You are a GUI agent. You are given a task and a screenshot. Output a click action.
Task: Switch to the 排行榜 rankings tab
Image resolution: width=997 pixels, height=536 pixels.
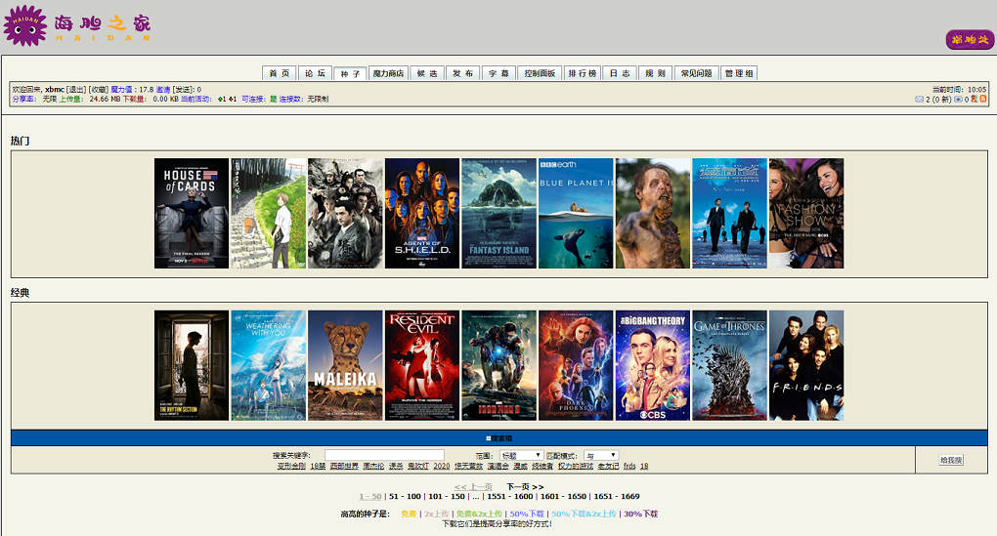(x=583, y=73)
